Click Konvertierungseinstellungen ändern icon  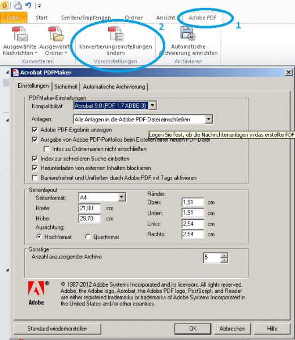pos(116,33)
